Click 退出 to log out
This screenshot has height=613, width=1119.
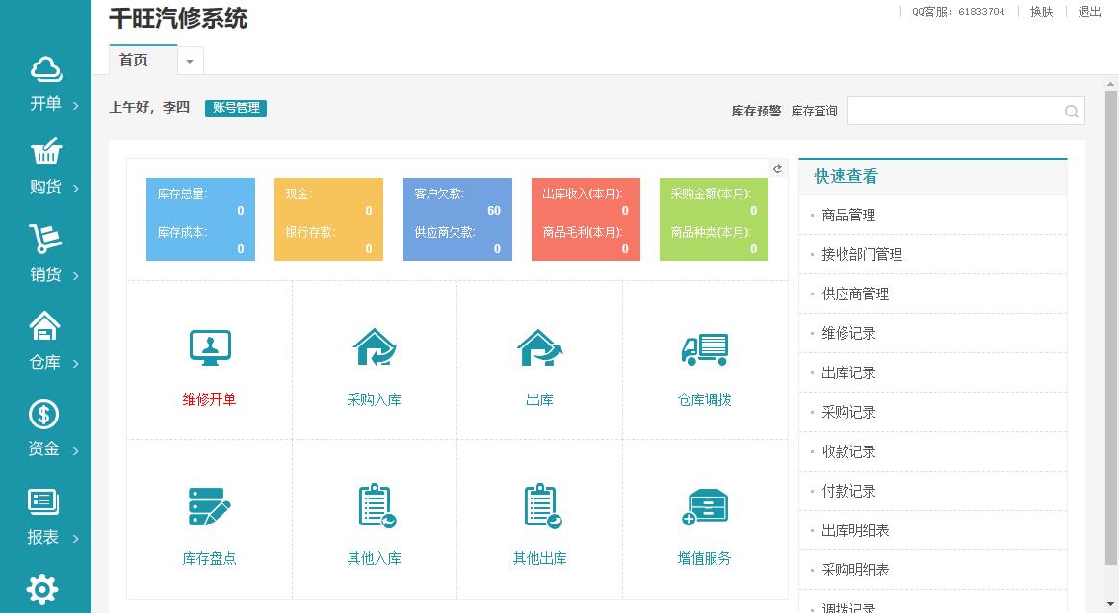pyautogui.click(x=1089, y=12)
